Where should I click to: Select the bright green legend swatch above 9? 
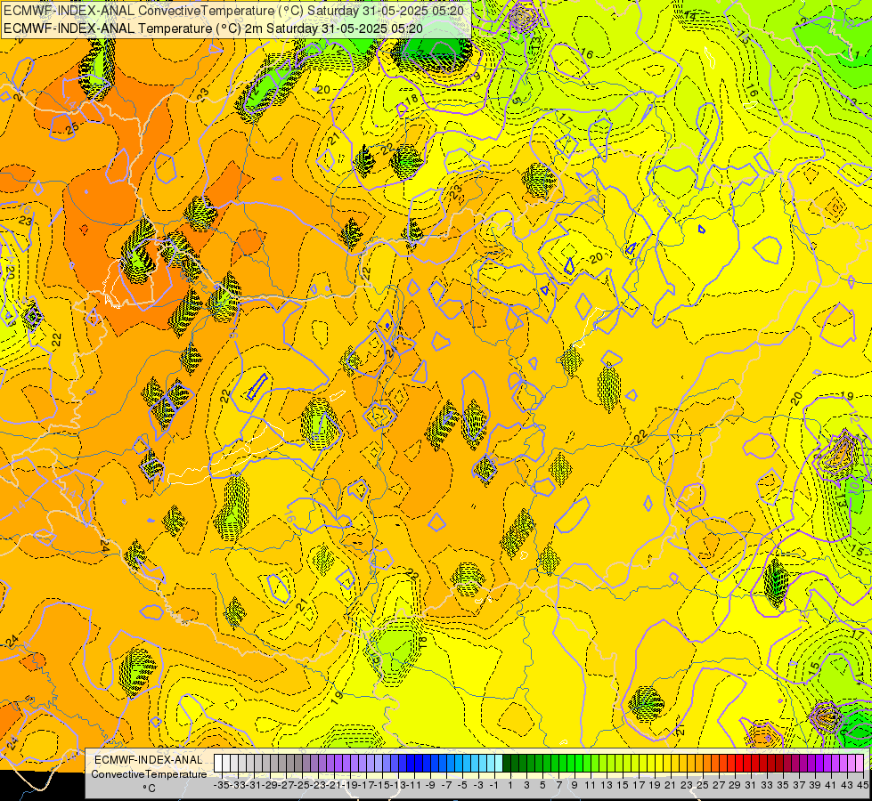point(571,763)
